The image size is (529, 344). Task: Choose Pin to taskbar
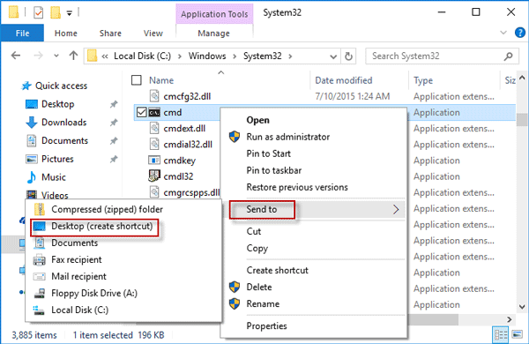point(274,170)
